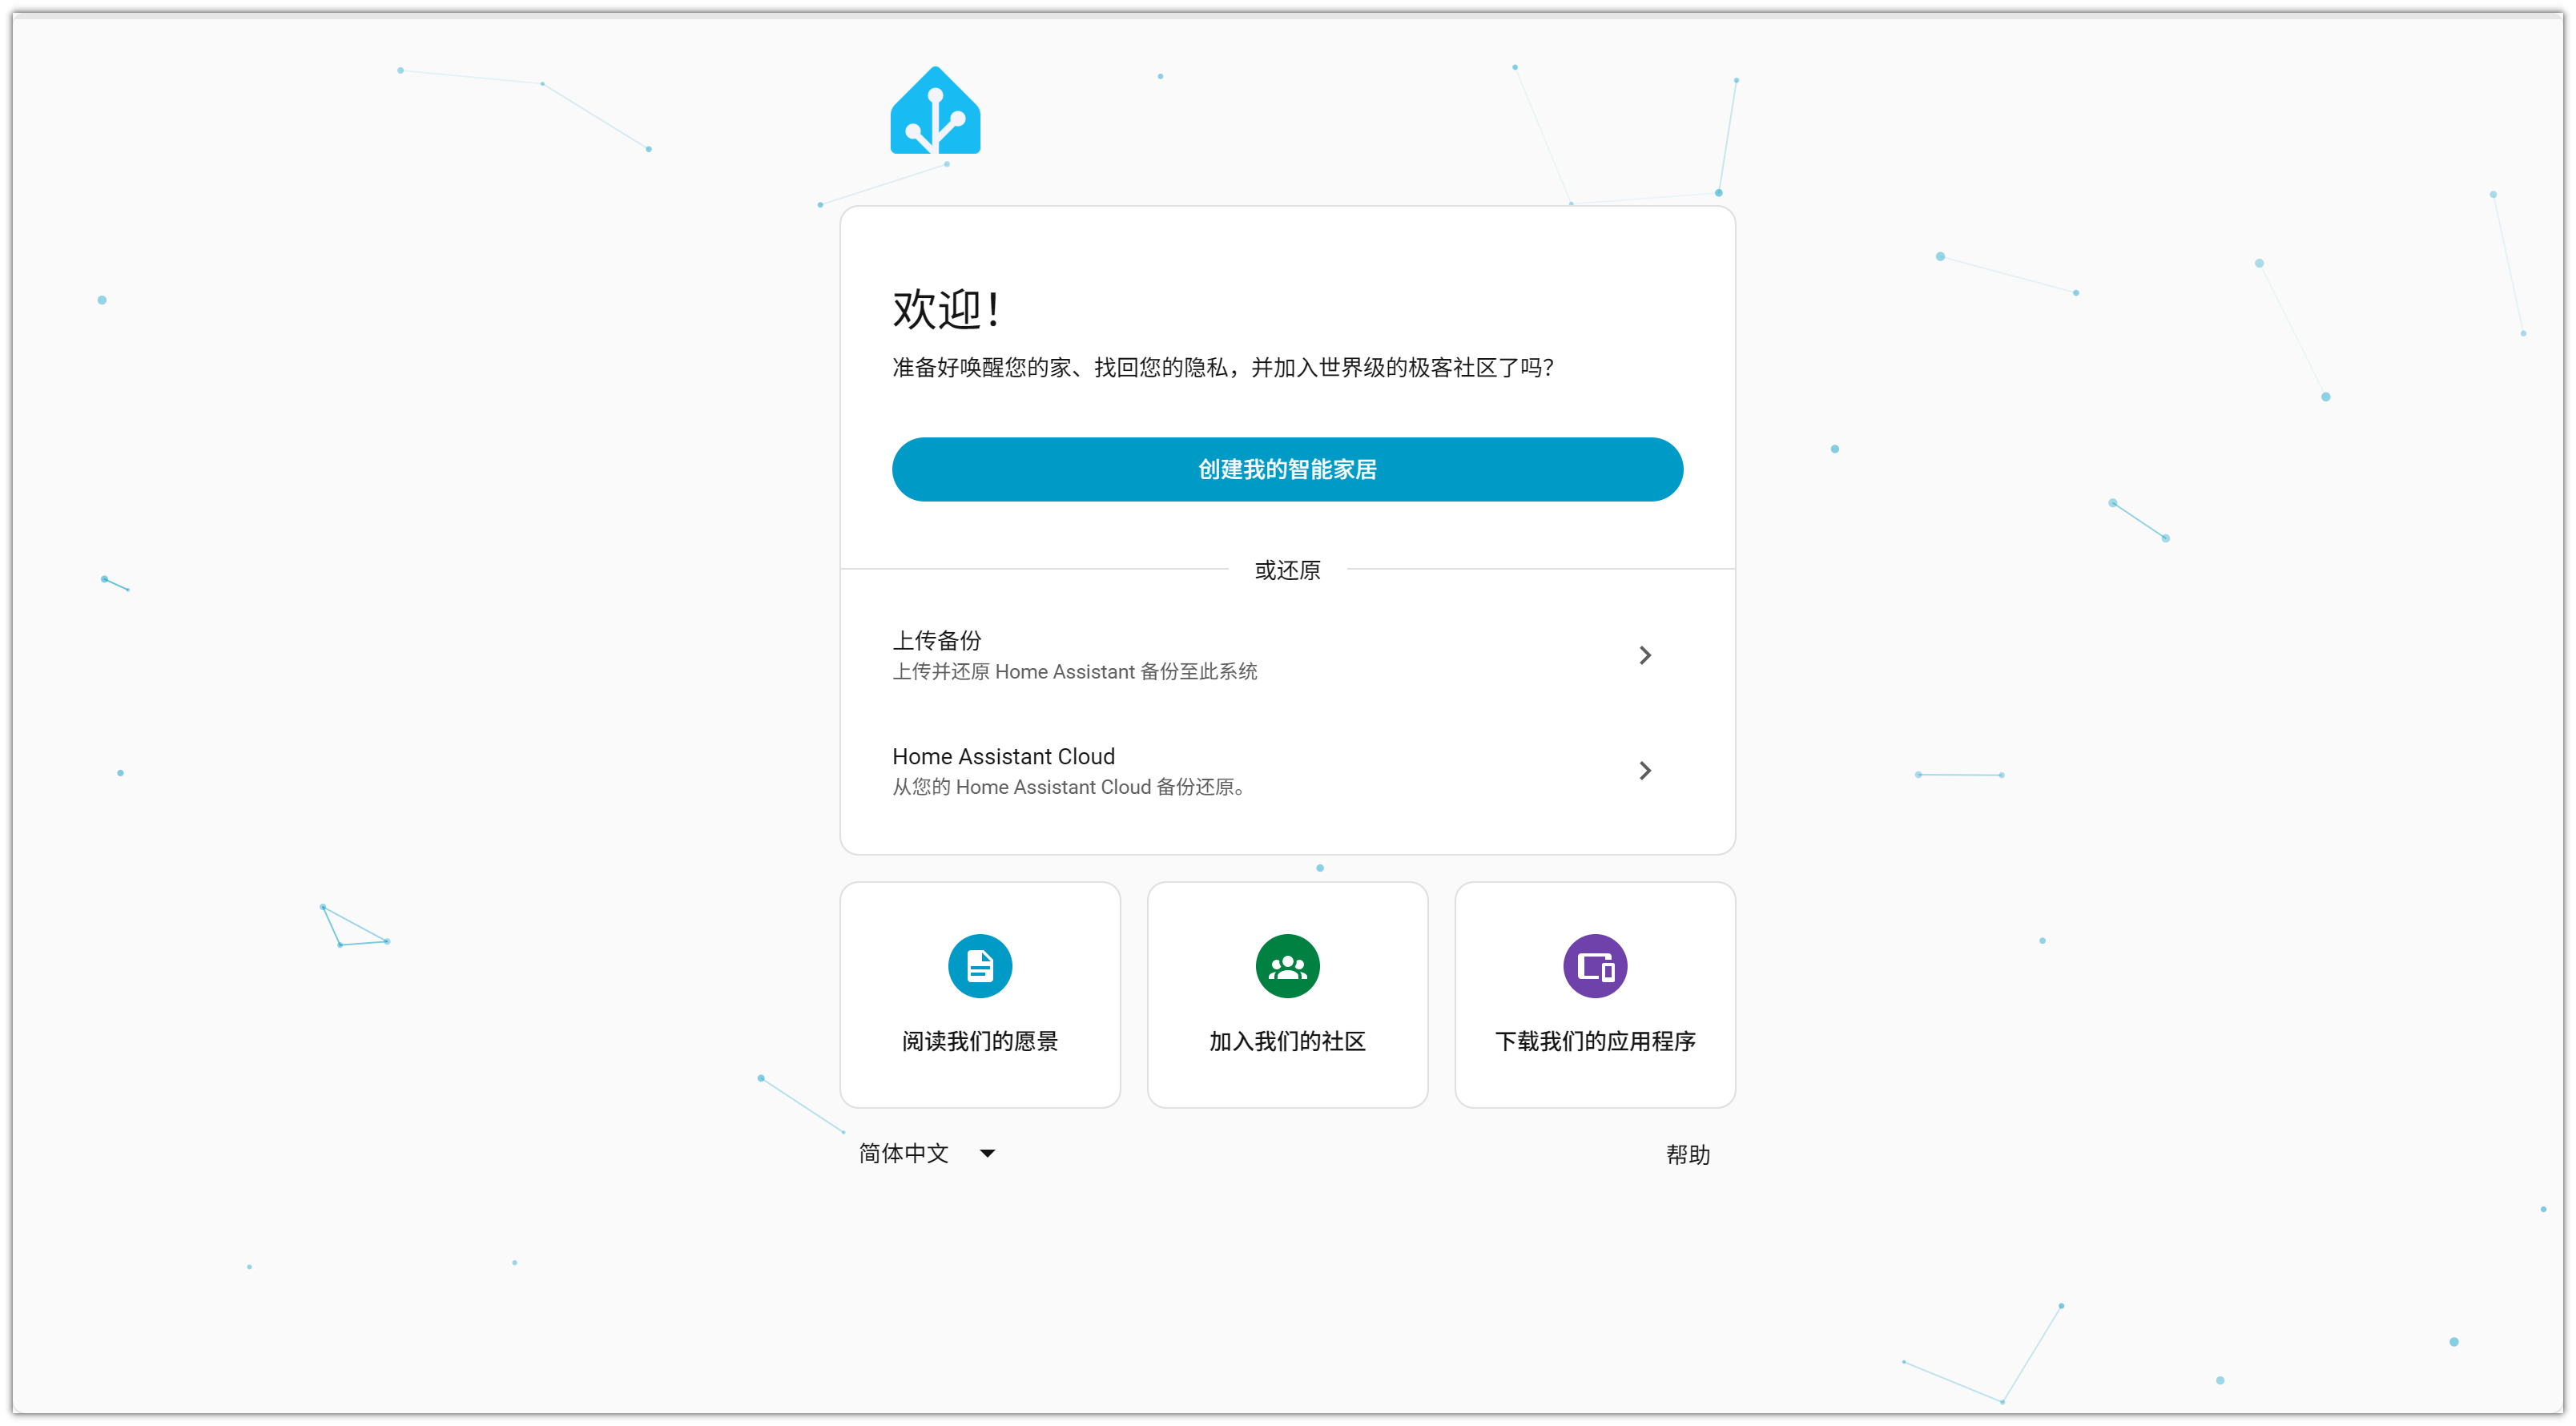This screenshot has width=2576, height=1426.
Task: Click the 或还原 divider label
Action: (1287, 570)
